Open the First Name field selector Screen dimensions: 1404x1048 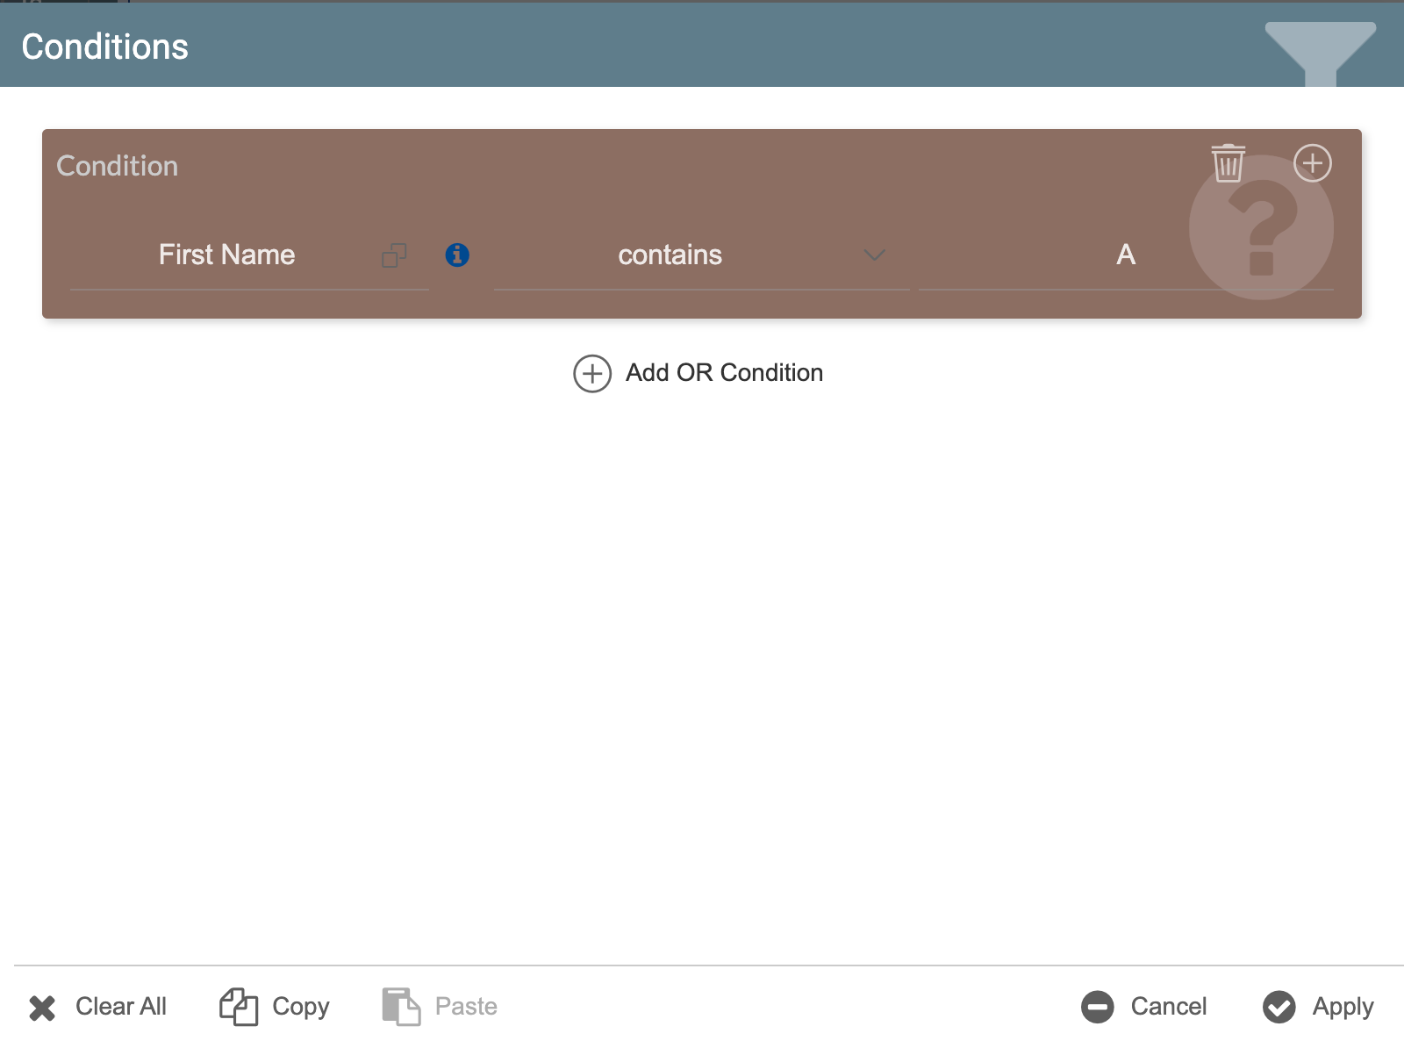tap(226, 255)
